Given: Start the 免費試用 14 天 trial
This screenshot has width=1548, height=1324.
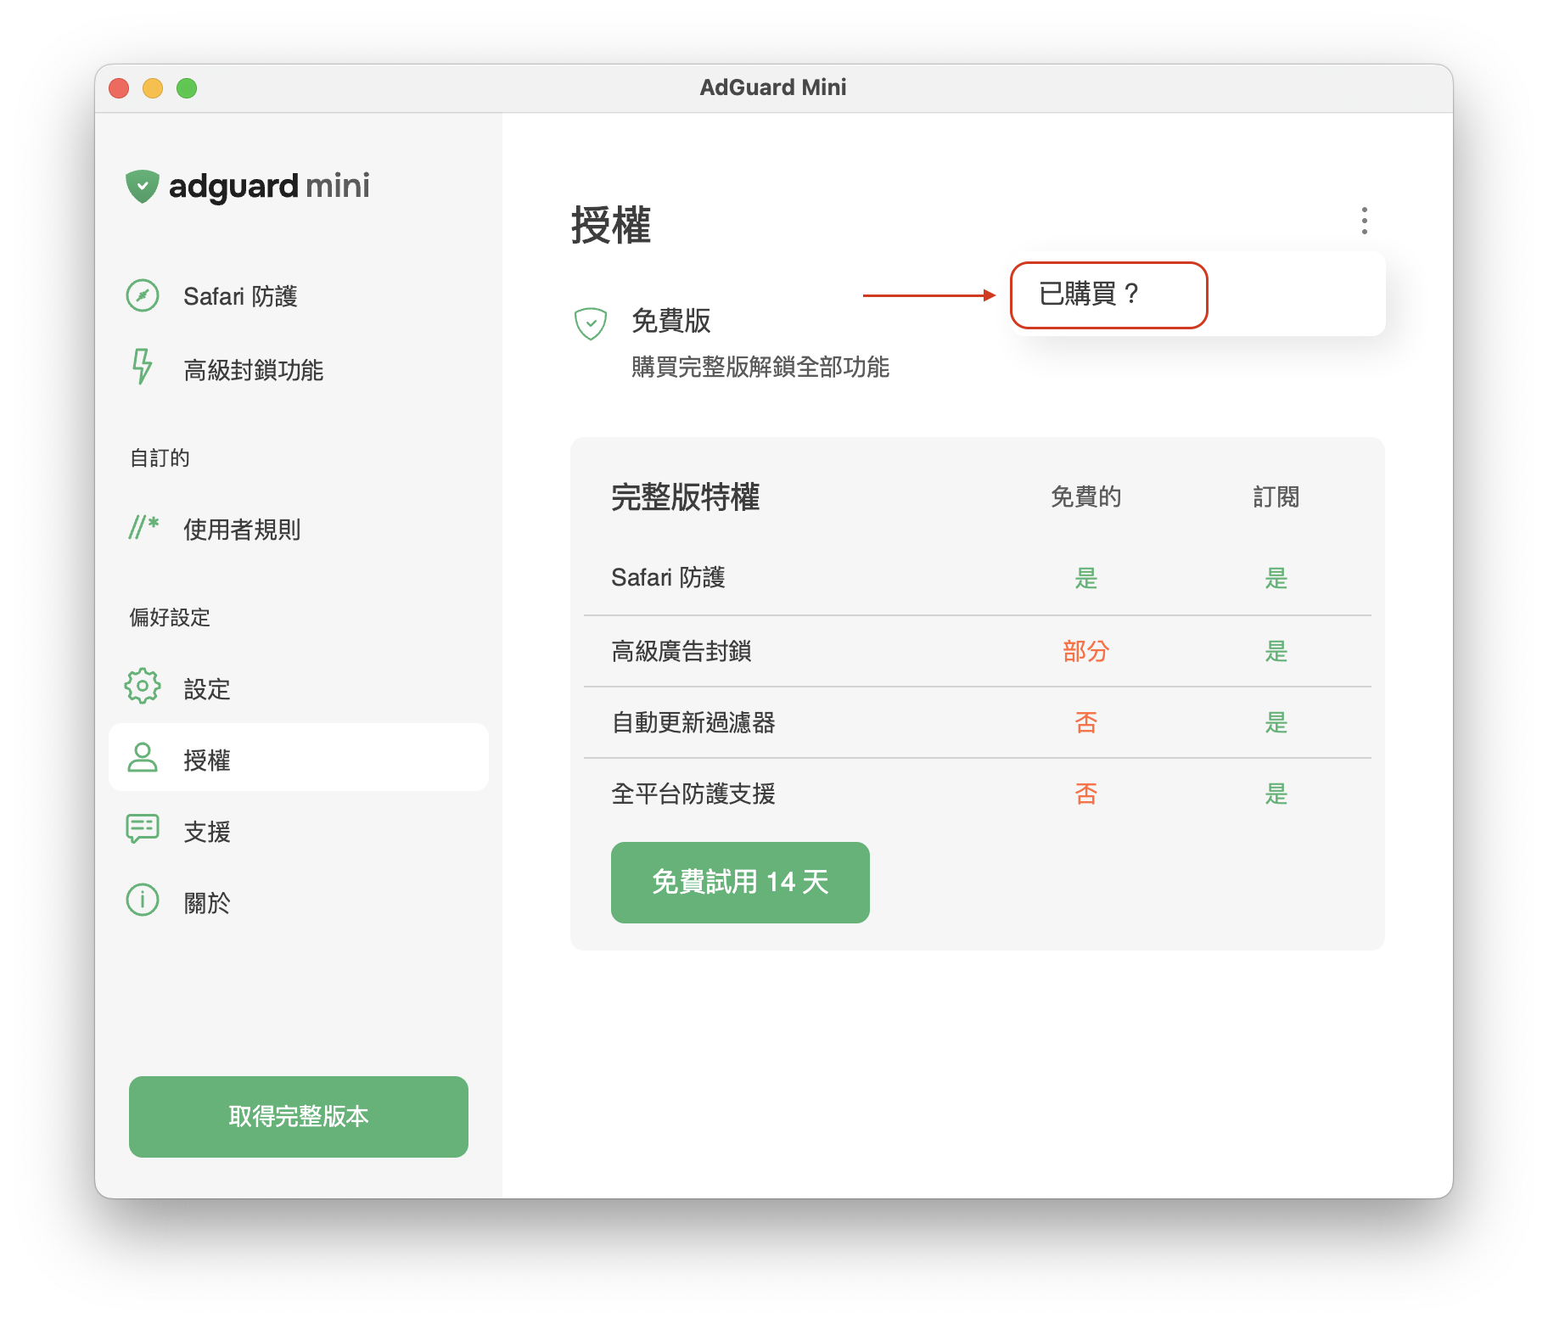Looking at the screenshot, I should [x=740, y=883].
